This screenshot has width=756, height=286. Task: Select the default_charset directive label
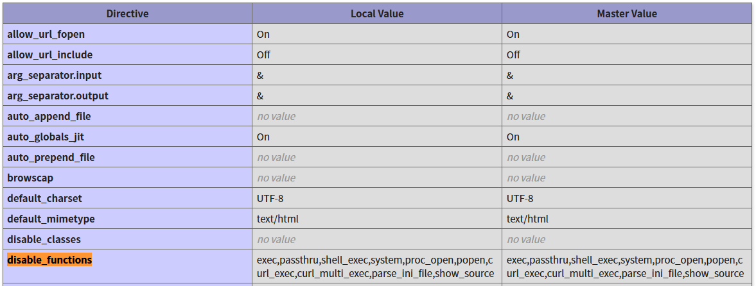click(44, 198)
